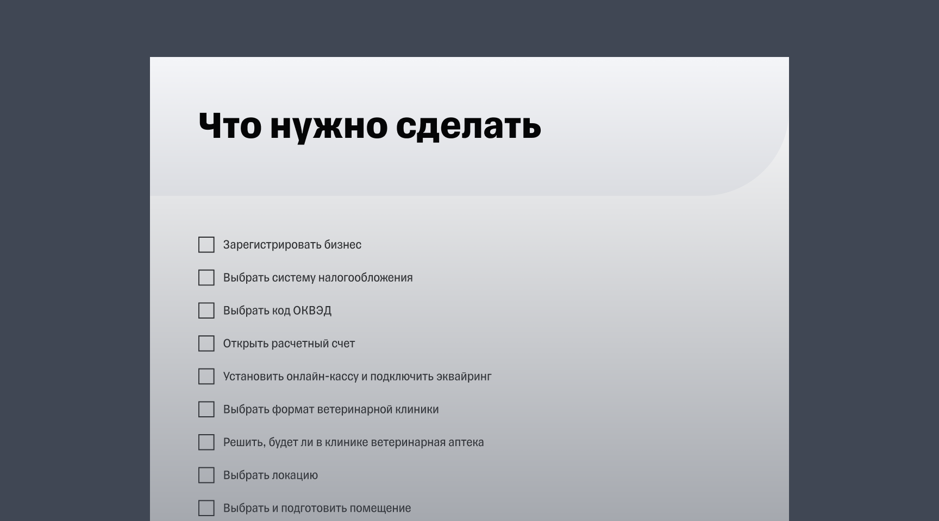The height and width of the screenshot is (521, 939).
Task: Select the text "Зарегистрировать бизнес"
Action: (x=293, y=245)
